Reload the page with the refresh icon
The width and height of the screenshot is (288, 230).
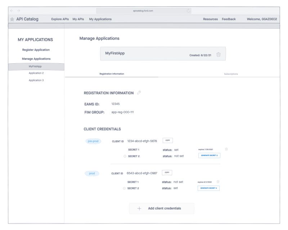(188, 11)
